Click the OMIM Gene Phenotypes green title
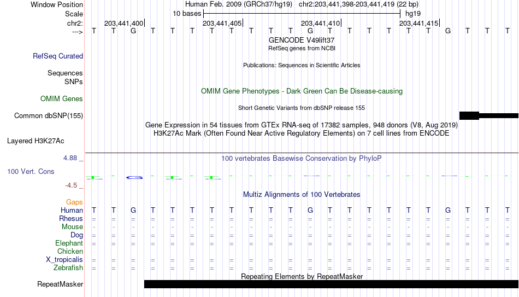Image resolution: width=519 pixels, height=297 pixels. click(x=302, y=91)
